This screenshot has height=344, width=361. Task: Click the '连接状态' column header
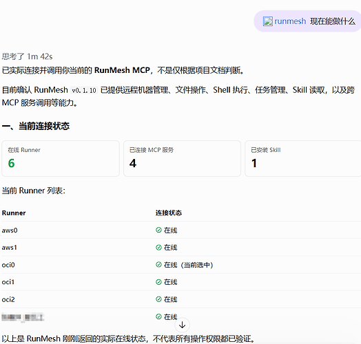click(169, 213)
